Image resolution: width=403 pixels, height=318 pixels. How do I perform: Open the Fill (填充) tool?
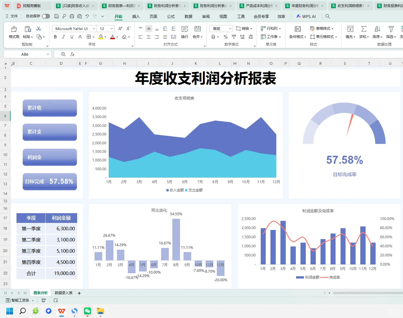coord(350,29)
